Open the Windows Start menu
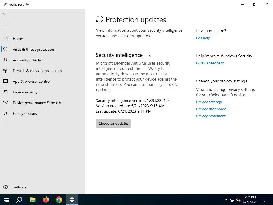This screenshot has width=273, height=205. (6, 200)
